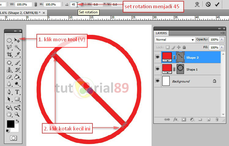Select the Pen tool
Image resolution: width=229 pixels, height=146 pixels.
pos(9,92)
